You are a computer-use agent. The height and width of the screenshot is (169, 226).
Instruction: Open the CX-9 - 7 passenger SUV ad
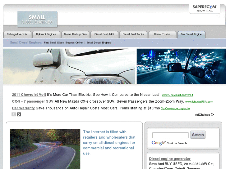[x=33, y=101]
